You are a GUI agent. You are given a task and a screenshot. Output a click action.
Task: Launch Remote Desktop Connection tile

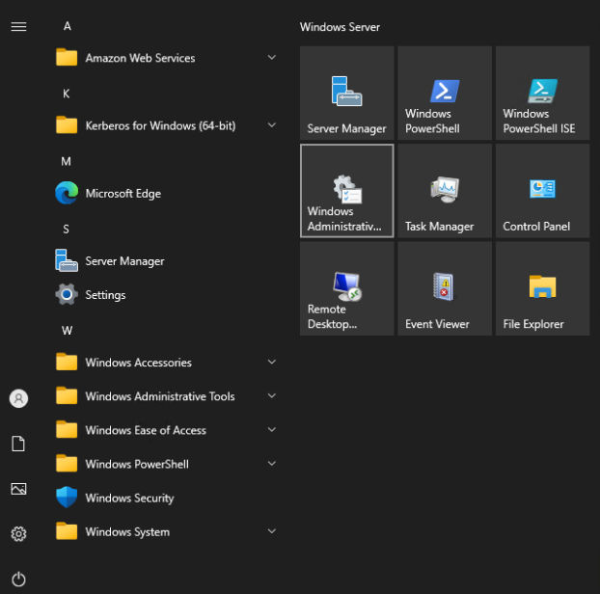(x=346, y=288)
